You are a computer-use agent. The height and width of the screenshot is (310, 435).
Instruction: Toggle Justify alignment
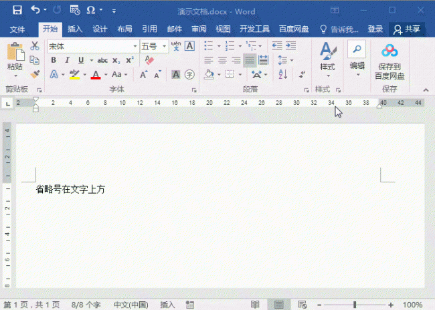pos(250,60)
